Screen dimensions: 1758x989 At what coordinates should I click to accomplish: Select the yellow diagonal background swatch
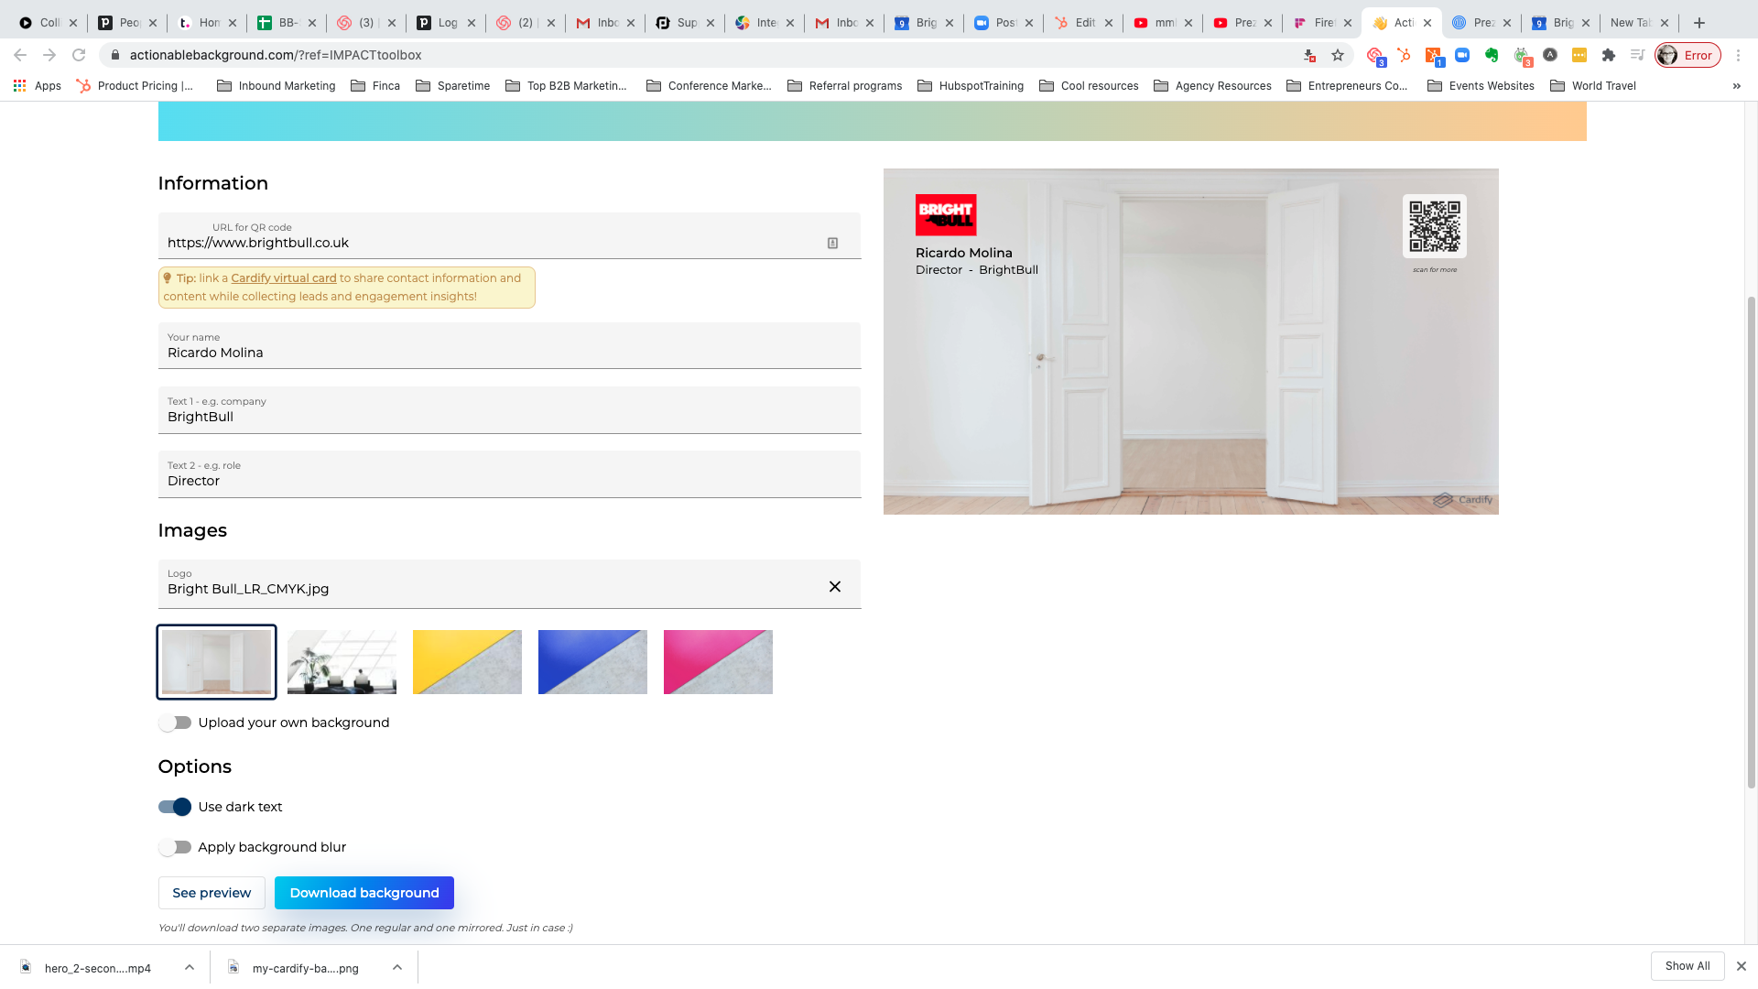click(467, 660)
